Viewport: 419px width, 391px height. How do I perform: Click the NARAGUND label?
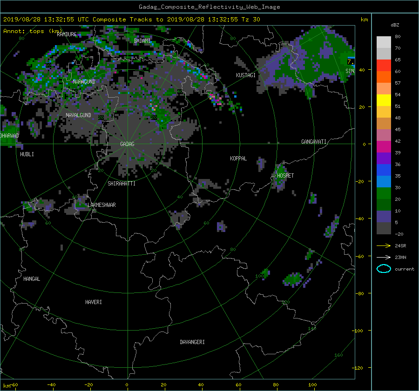click(84, 82)
